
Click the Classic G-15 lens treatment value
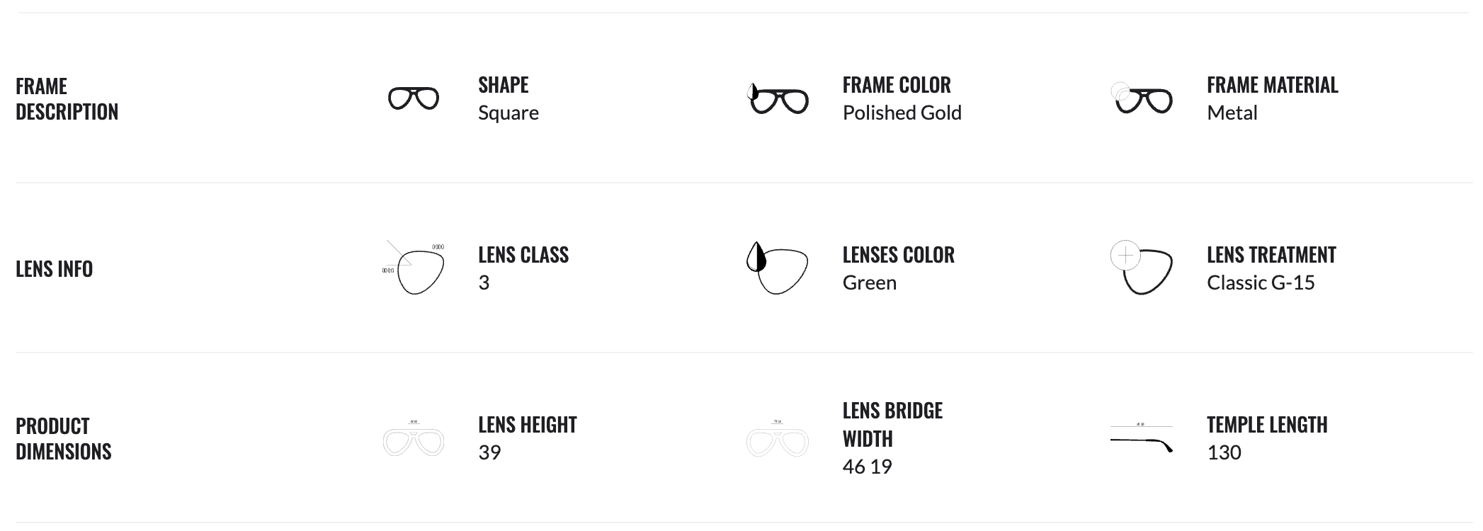tap(1261, 282)
